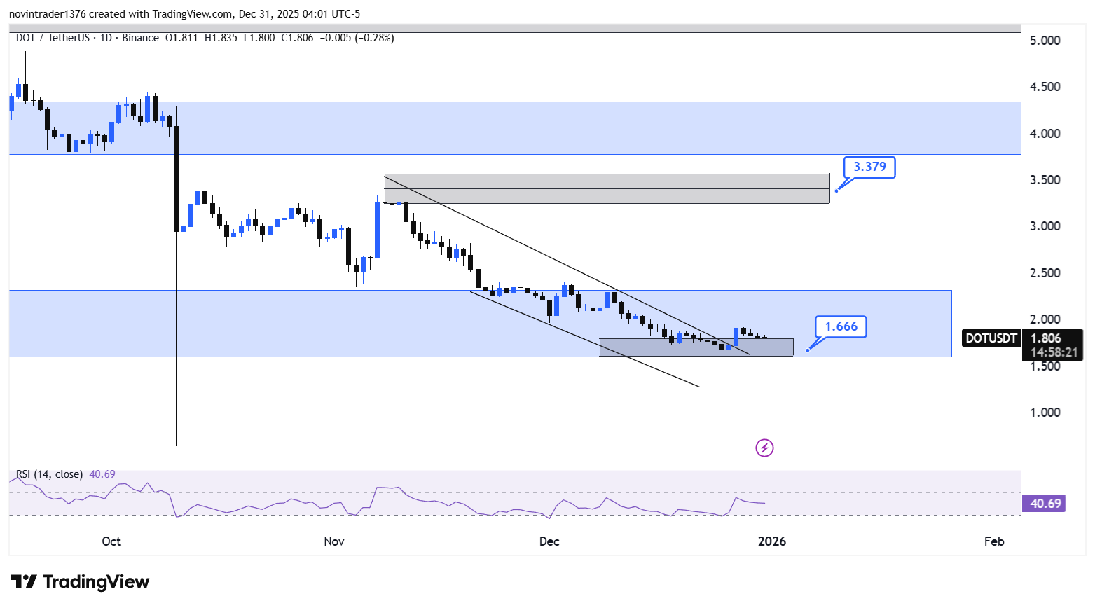
Task: Click the 2026 label on time axis
Action: pos(772,541)
